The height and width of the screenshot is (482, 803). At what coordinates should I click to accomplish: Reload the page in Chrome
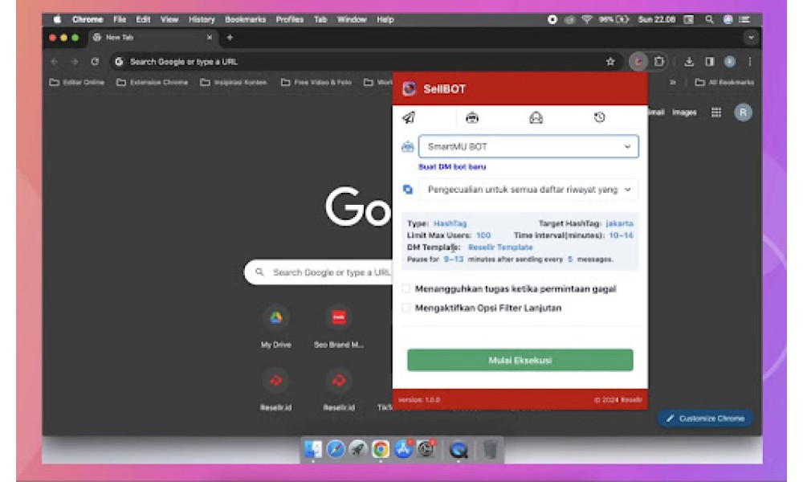click(95, 62)
